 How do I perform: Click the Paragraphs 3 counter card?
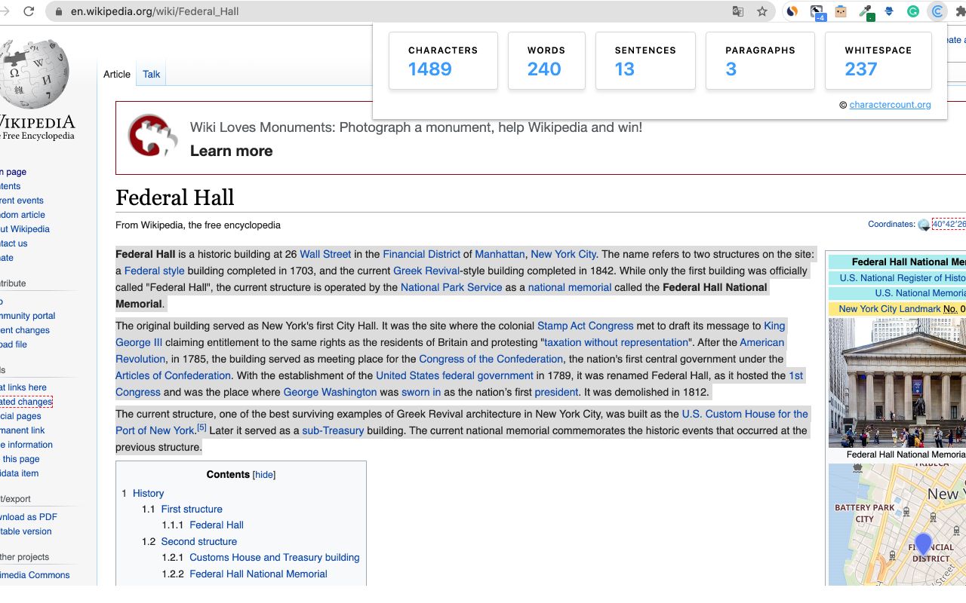click(x=760, y=60)
